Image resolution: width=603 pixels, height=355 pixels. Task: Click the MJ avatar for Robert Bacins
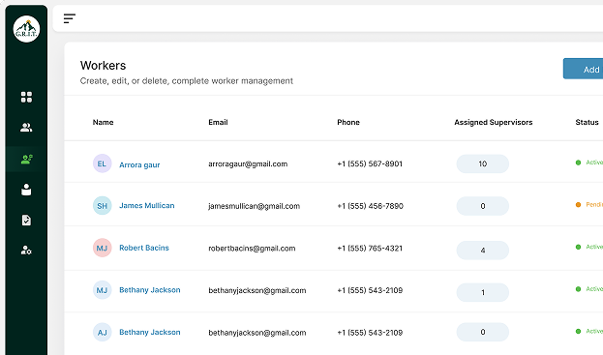[x=102, y=249]
